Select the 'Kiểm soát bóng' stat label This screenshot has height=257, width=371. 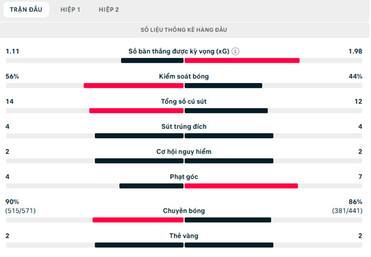184,76
